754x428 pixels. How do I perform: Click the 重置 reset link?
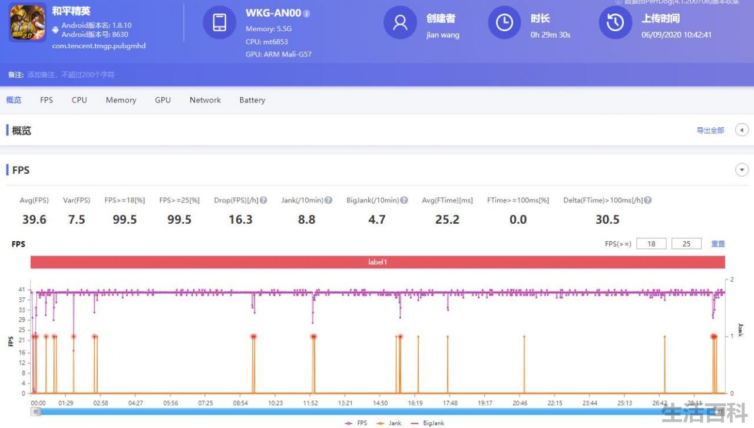tap(718, 244)
